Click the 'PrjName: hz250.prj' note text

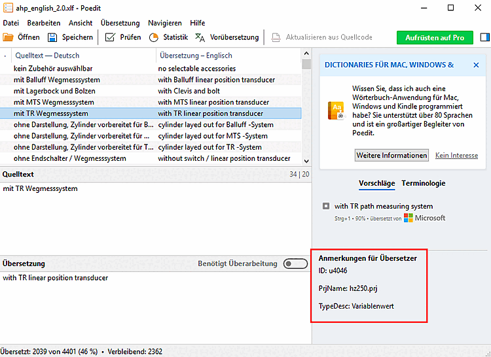click(x=348, y=288)
